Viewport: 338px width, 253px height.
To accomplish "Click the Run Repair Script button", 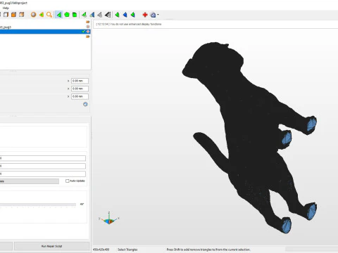I will [52, 246].
